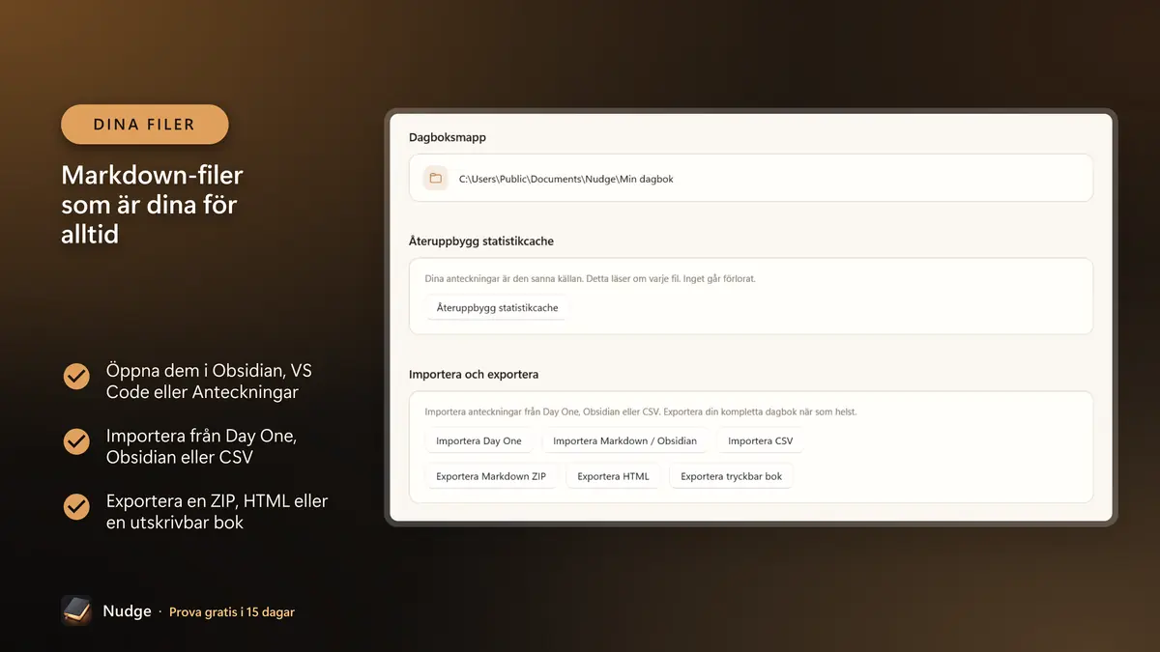The height and width of the screenshot is (652, 1160).
Task: Click the Nudge brand name text
Action: pos(127,611)
